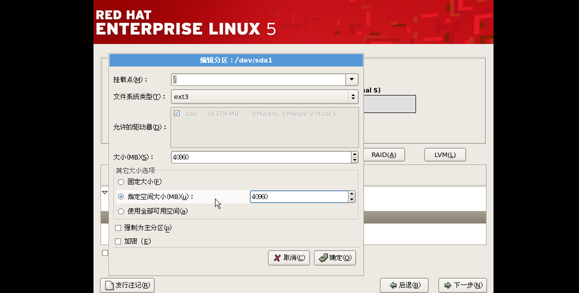Select the 指定空间大小 radio button
This screenshot has height=293, width=579.
point(120,196)
